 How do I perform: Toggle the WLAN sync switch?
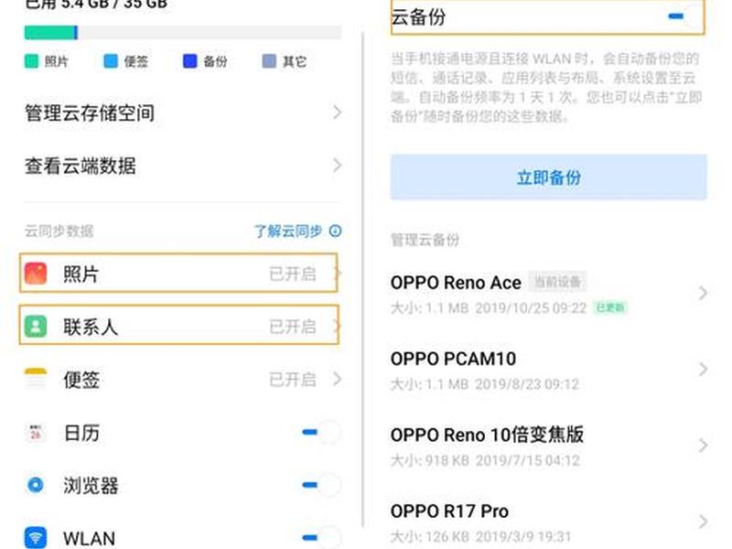click(322, 537)
